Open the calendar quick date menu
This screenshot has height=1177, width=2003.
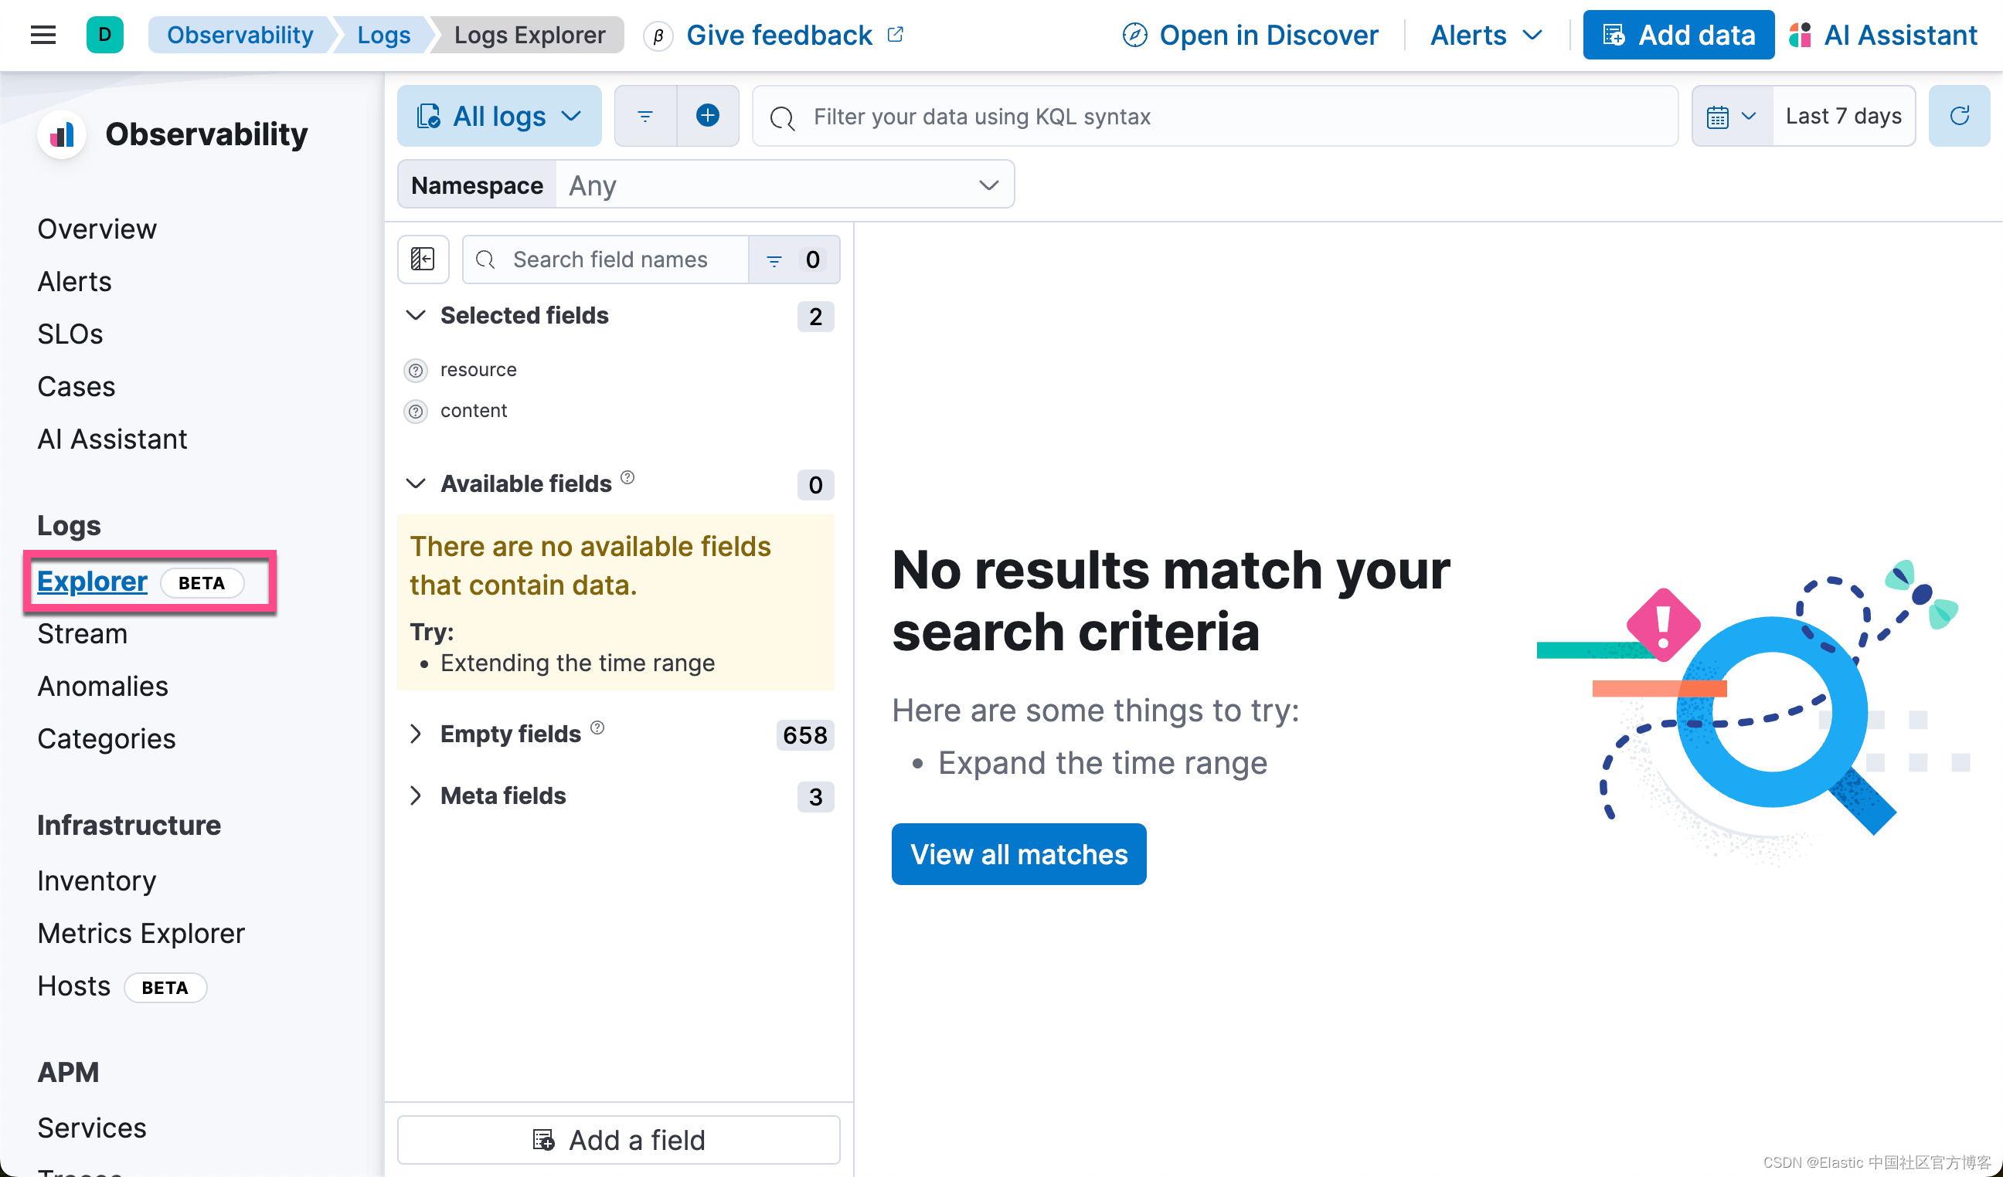click(1731, 116)
